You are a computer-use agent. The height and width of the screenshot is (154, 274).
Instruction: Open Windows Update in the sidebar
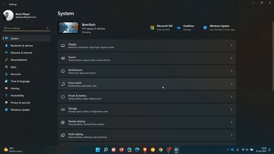pyautogui.click(x=27, y=110)
